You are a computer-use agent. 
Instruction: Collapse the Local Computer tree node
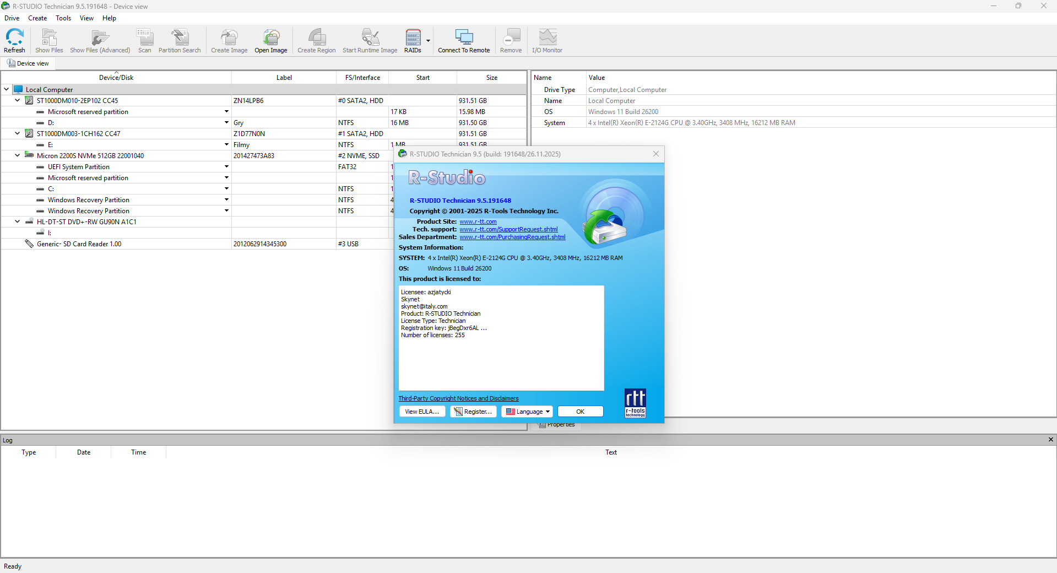[7, 89]
